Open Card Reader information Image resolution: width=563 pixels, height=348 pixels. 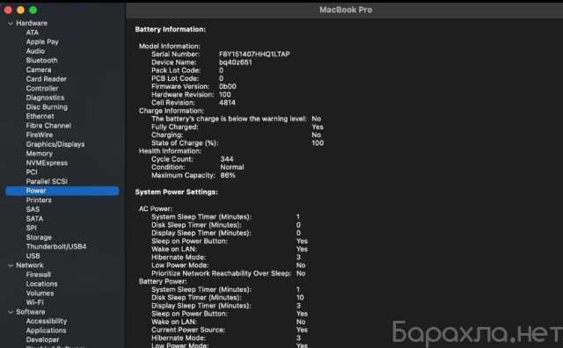click(47, 79)
